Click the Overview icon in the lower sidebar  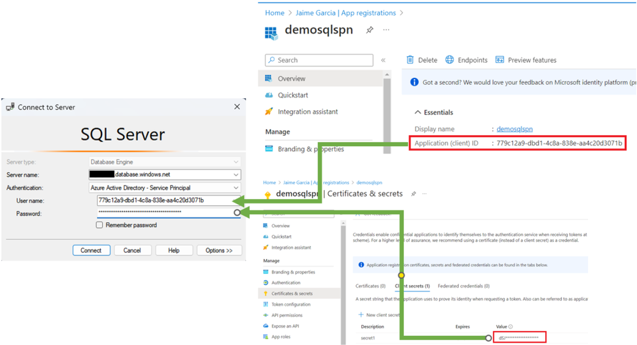coord(266,226)
